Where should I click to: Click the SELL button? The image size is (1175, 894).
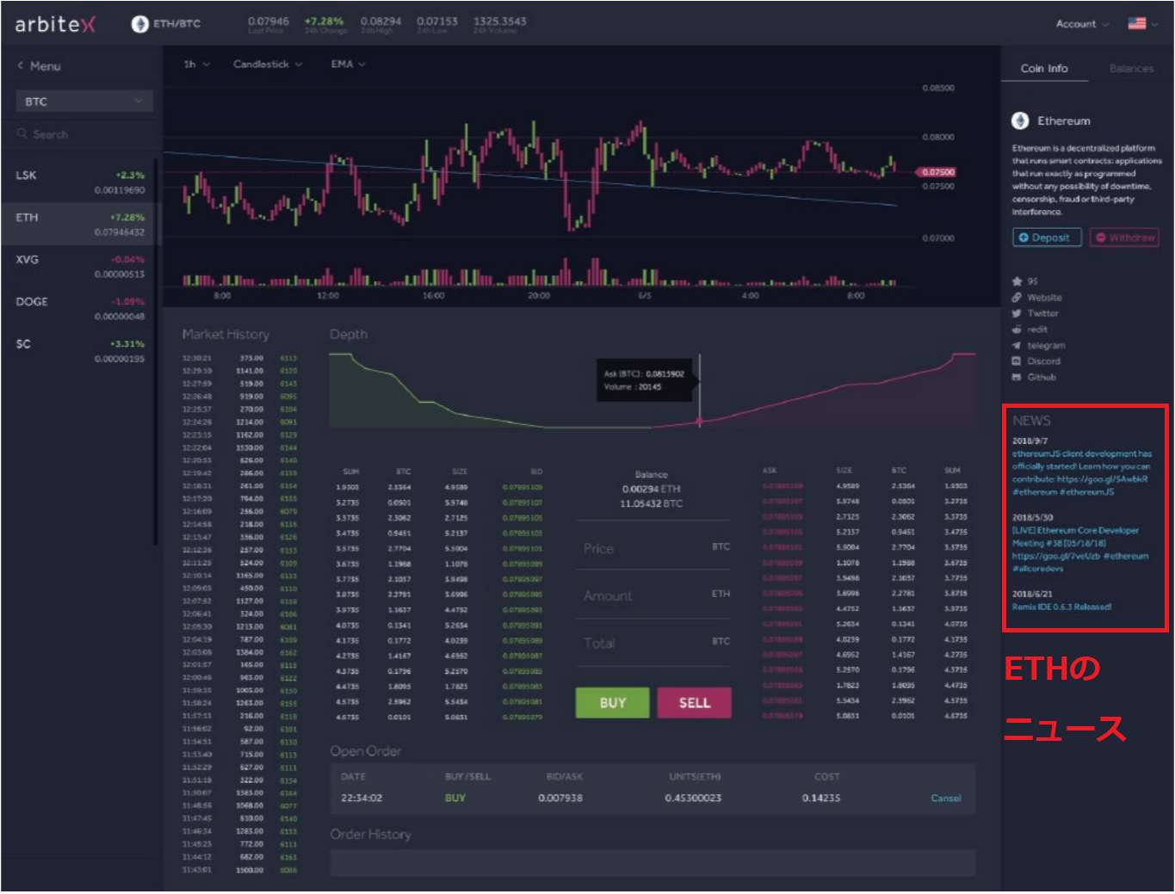coord(694,702)
